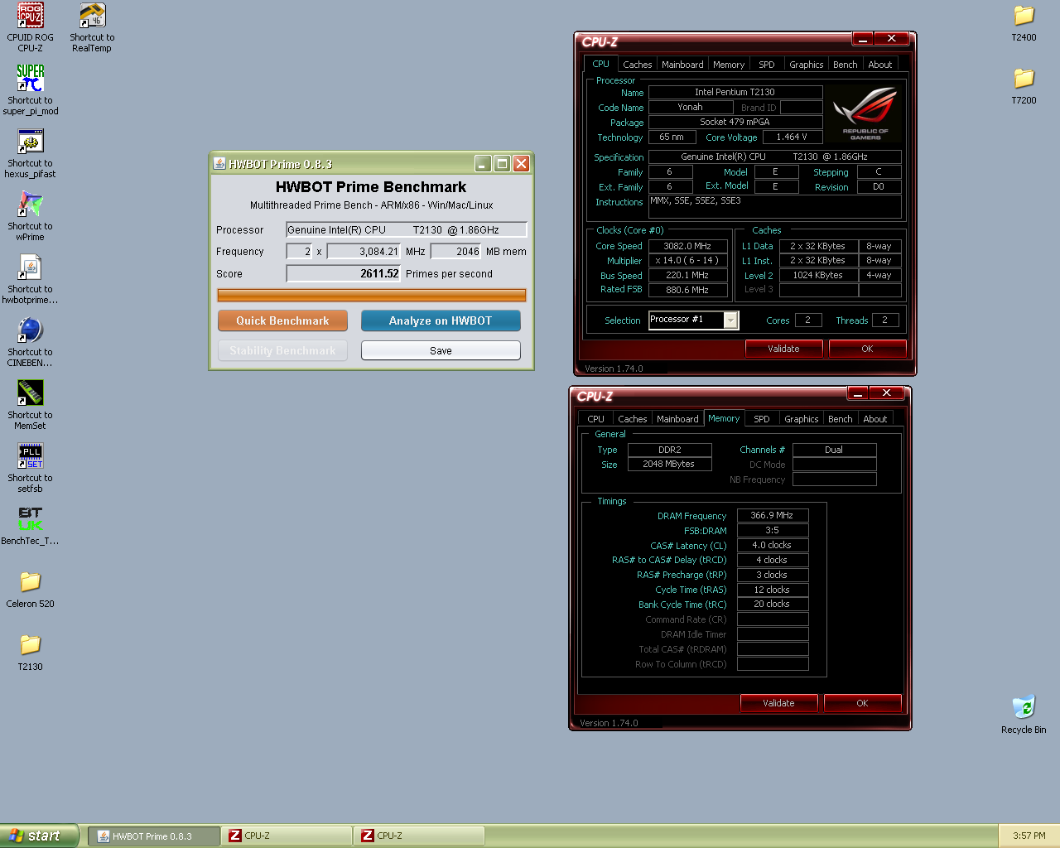
Task: Click the 3,084.21 MHz frequency field
Action: pos(364,252)
